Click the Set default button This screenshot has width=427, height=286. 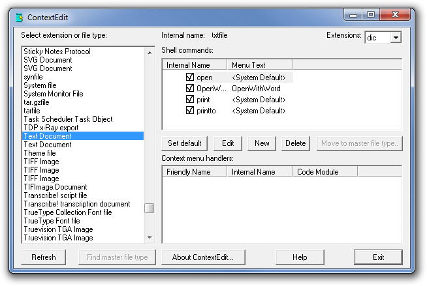tap(184, 143)
